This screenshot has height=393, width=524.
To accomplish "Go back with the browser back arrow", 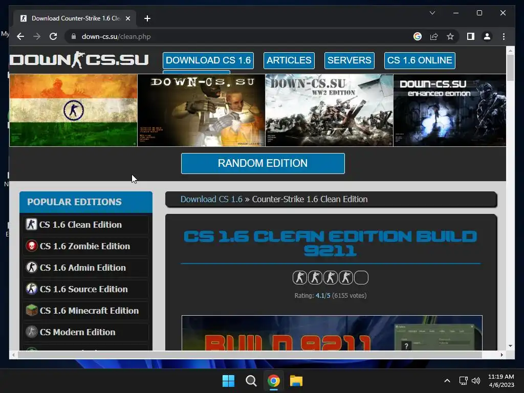I will pyautogui.click(x=20, y=36).
